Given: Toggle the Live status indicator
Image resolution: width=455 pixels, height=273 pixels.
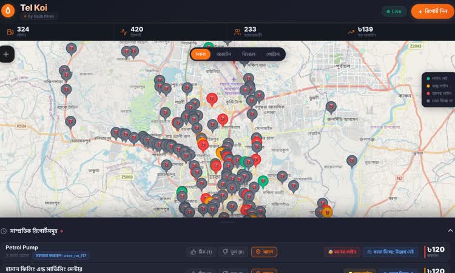Looking at the screenshot, I should [x=394, y=12].
